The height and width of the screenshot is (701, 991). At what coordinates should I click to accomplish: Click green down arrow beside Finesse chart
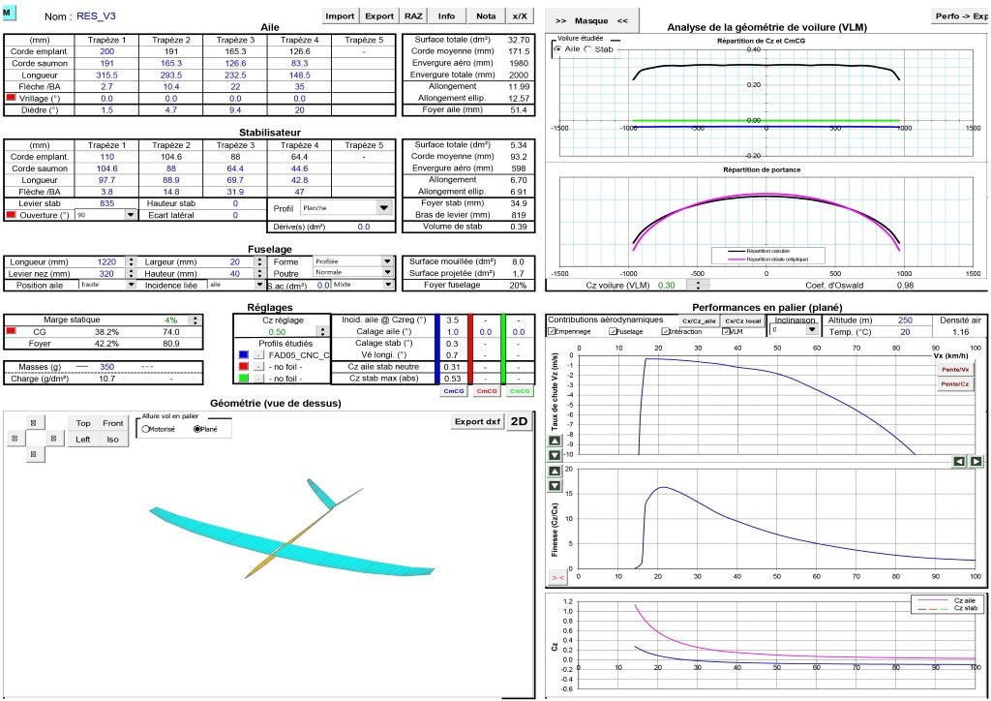click(555, 485)
